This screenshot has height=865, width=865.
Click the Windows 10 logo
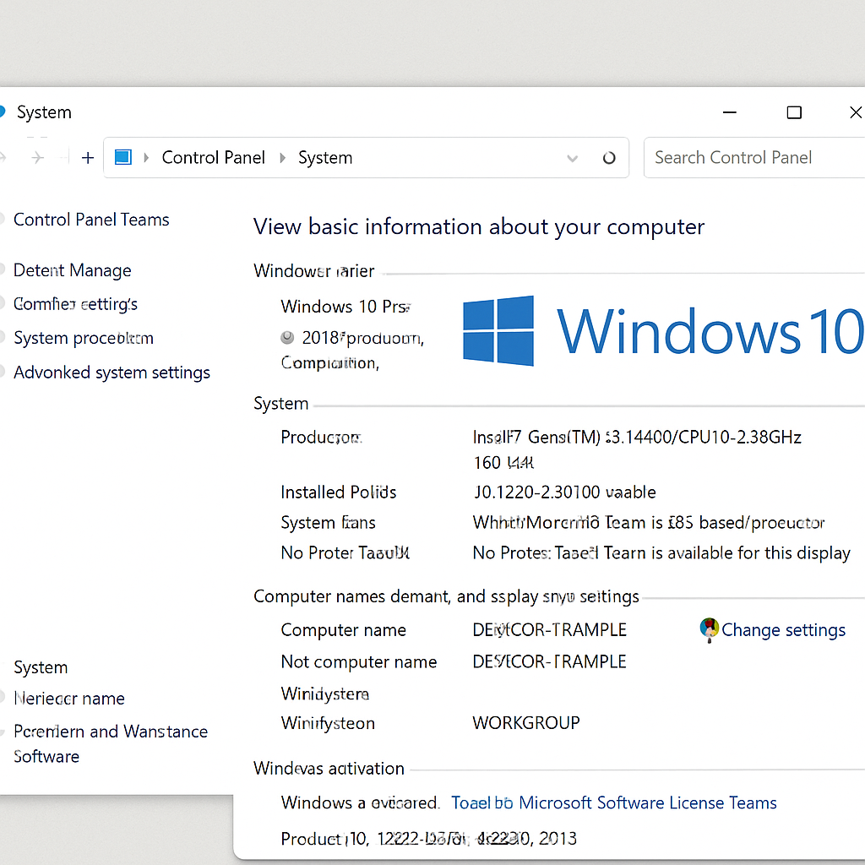pos(663,331)
